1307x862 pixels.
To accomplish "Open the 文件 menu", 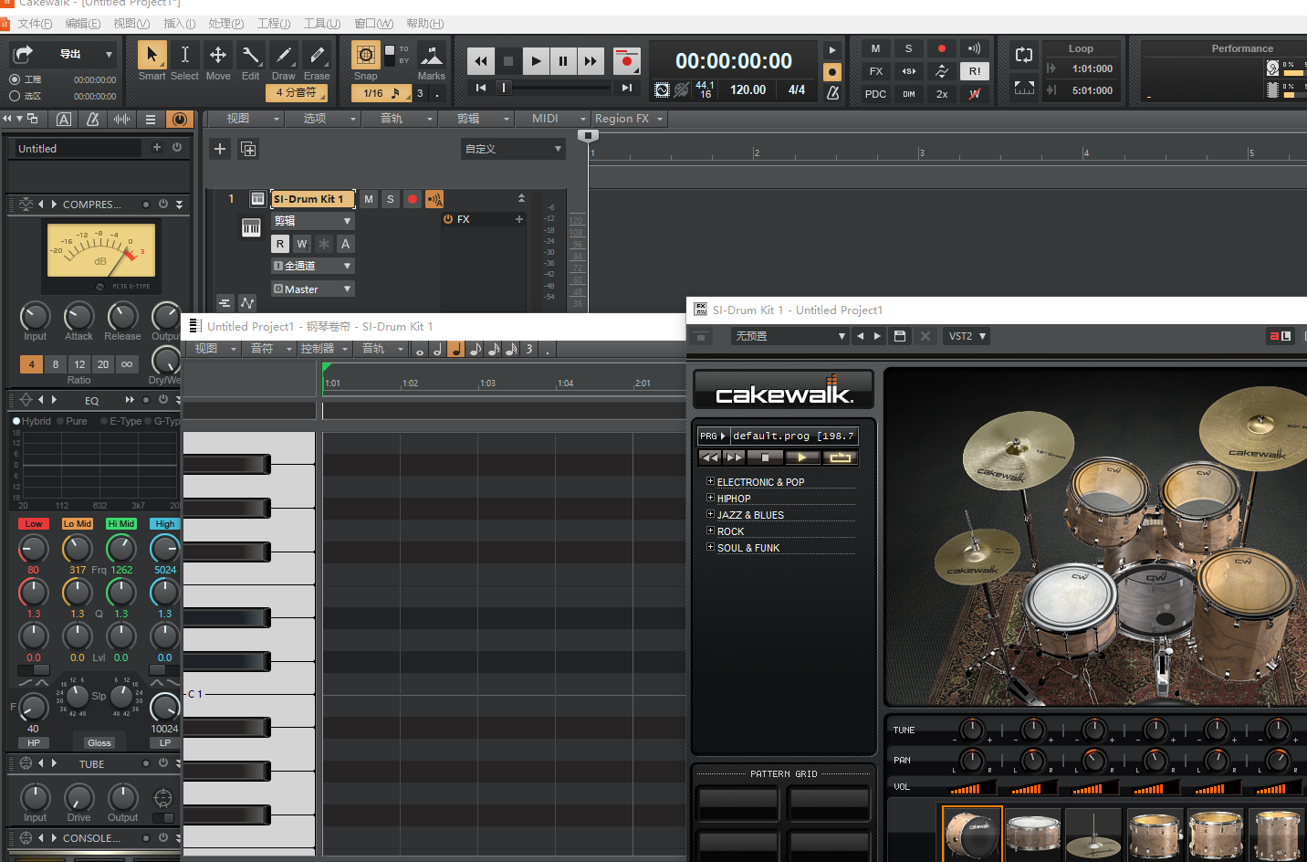I will (36, 24).
